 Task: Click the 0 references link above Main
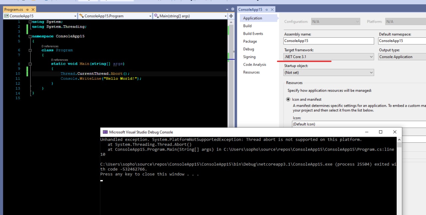tap(60, 60)
